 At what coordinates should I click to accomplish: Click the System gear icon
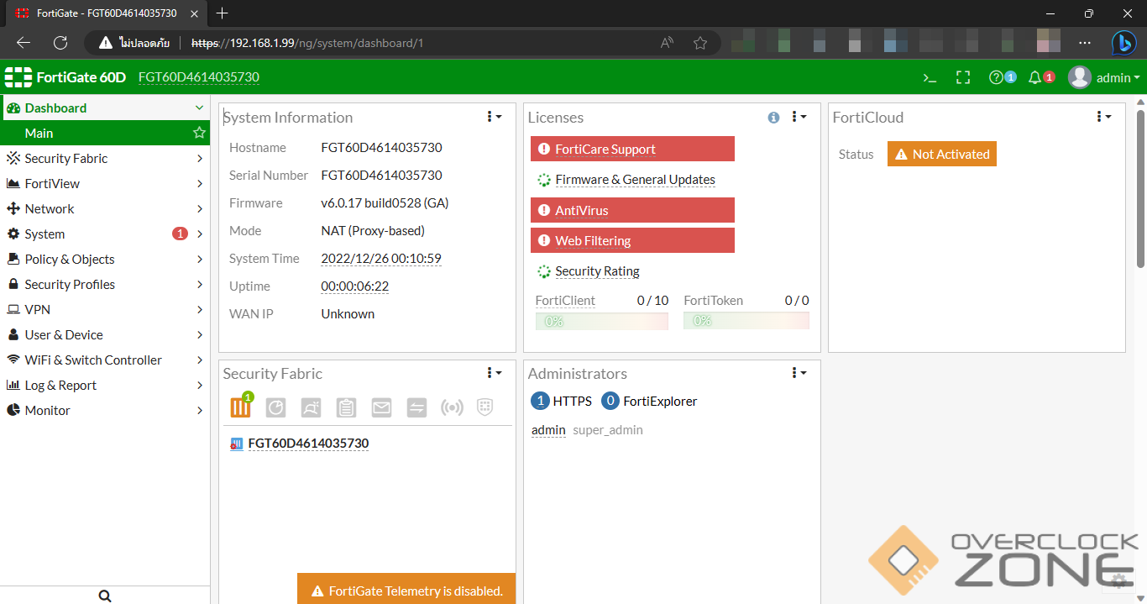click(x=13, y=234)
